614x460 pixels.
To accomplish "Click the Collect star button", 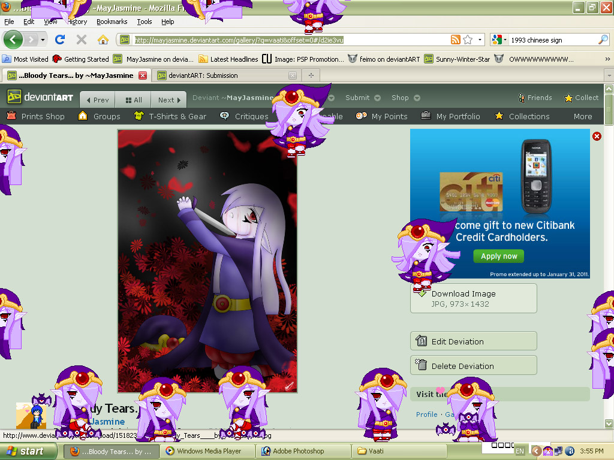I will click(581, 98).
